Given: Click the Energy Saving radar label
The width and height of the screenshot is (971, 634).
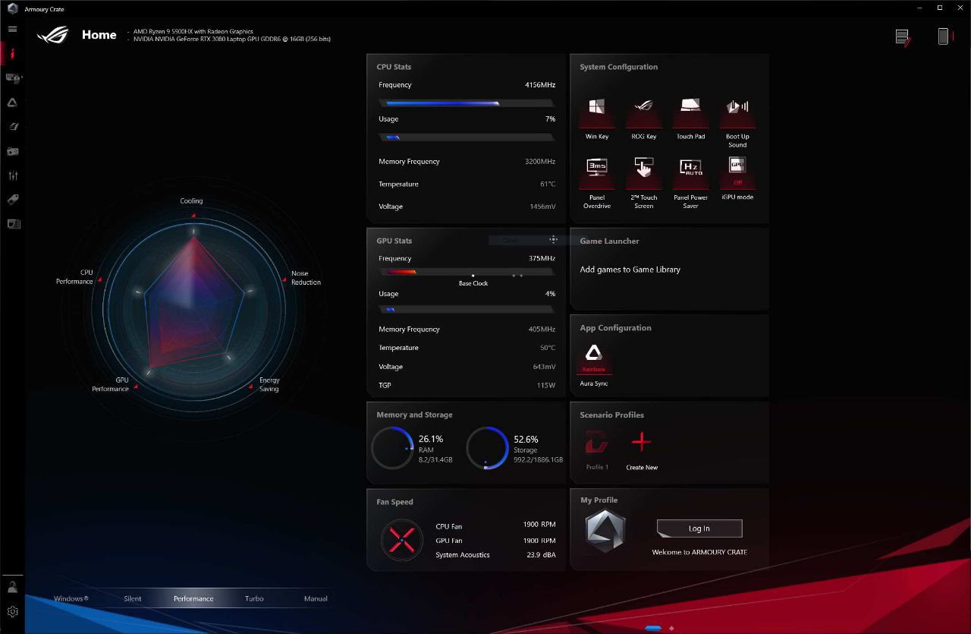Looking at the screenshot, I should click(x=269, y=384).
